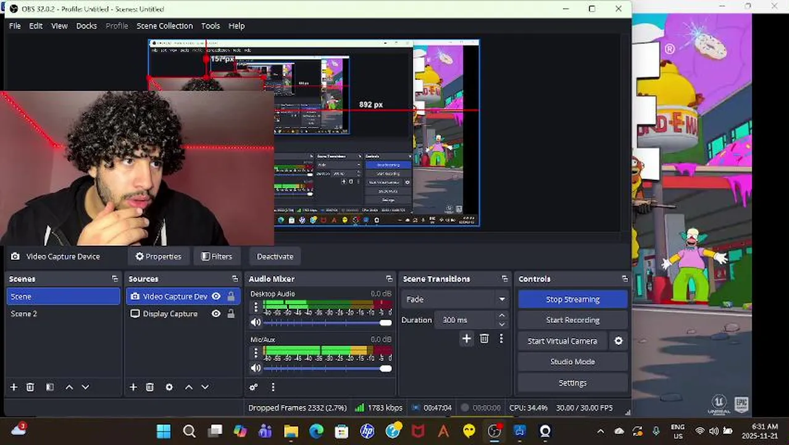Open Properties for Video Capture Device
The height and width of the screenshot is (445, 789).
[x=159, y=256]
